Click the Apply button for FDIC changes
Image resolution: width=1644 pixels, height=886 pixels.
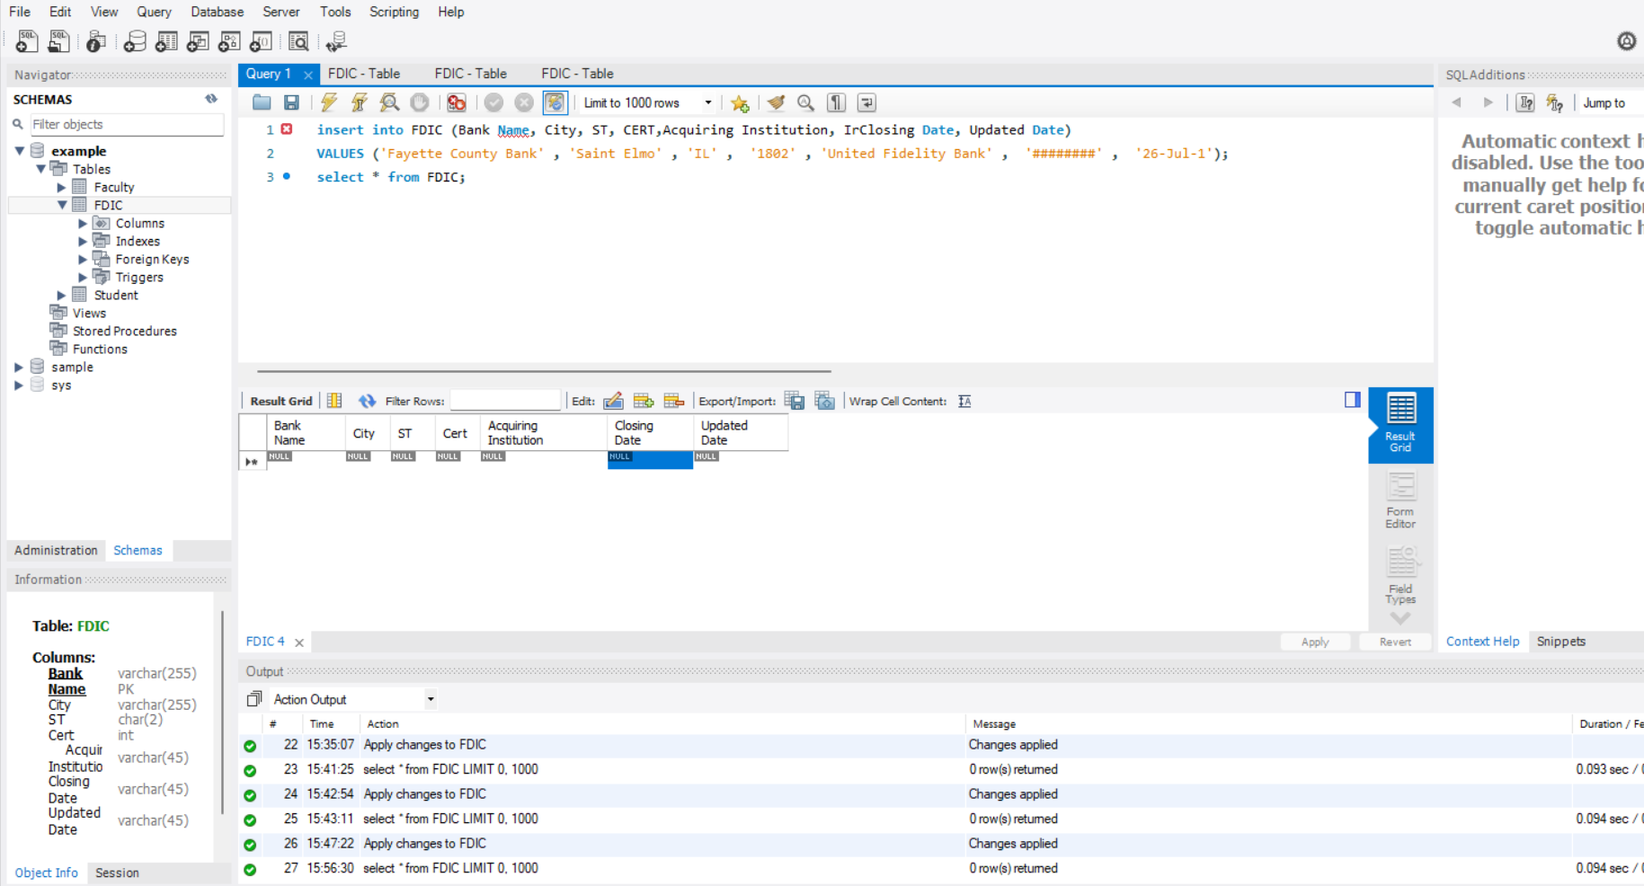click(x=1315, y=642)
